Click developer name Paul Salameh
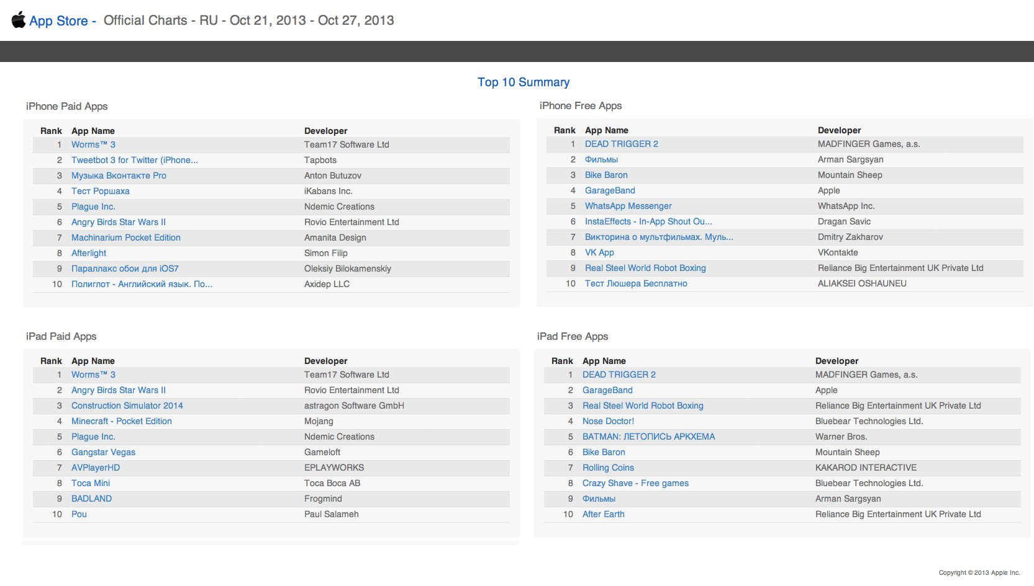The image size is (1034, 586). (332, 514)
